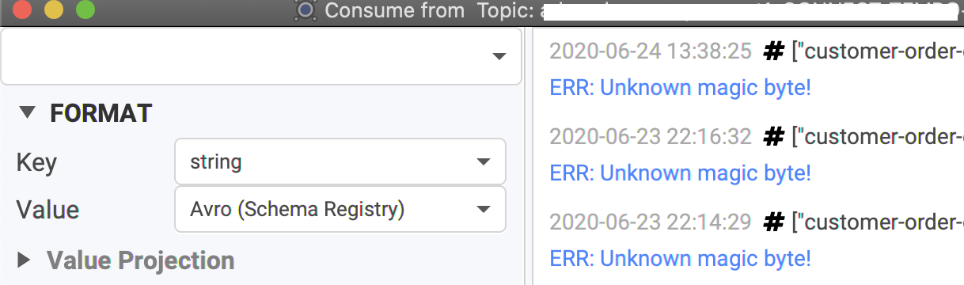964x285 pixels.
Task: Select the error text under the 22:14:29 message
Action: point(681,258)
